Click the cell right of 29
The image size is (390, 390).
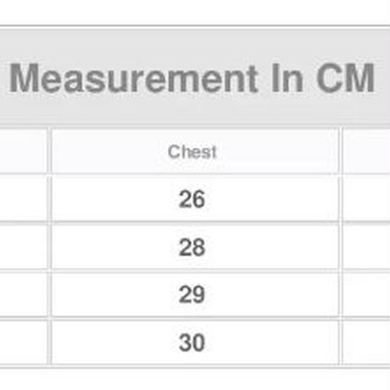tap(366, 294)
